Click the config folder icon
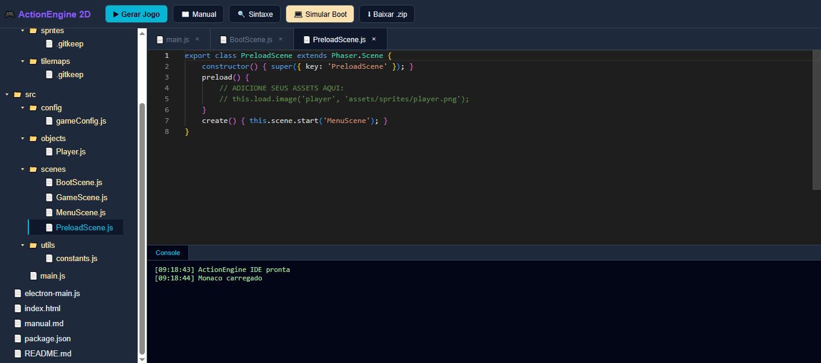The image size is (821, 363). [x=33, y=107]
